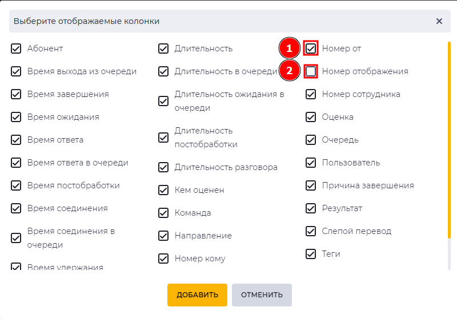Click the Направление label text
The image size is (457, 319).
[x=203, y=236]
